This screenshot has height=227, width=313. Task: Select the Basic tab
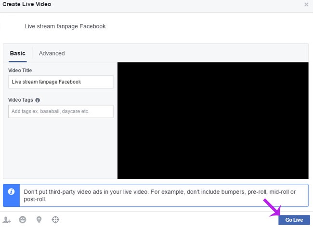click(17, 53)
